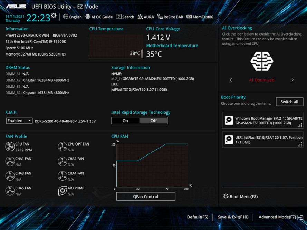
Task: Open the AURA lighting control icon
Action: (141, 17)
